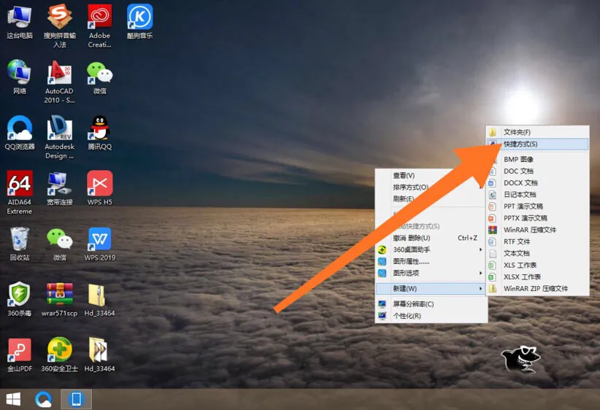
Task: Choose 个性化(R) in the context menu
Action: coord(431,316)
